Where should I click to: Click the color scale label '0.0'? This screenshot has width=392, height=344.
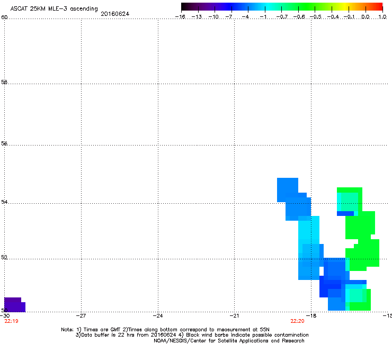(x=366, y=17)
